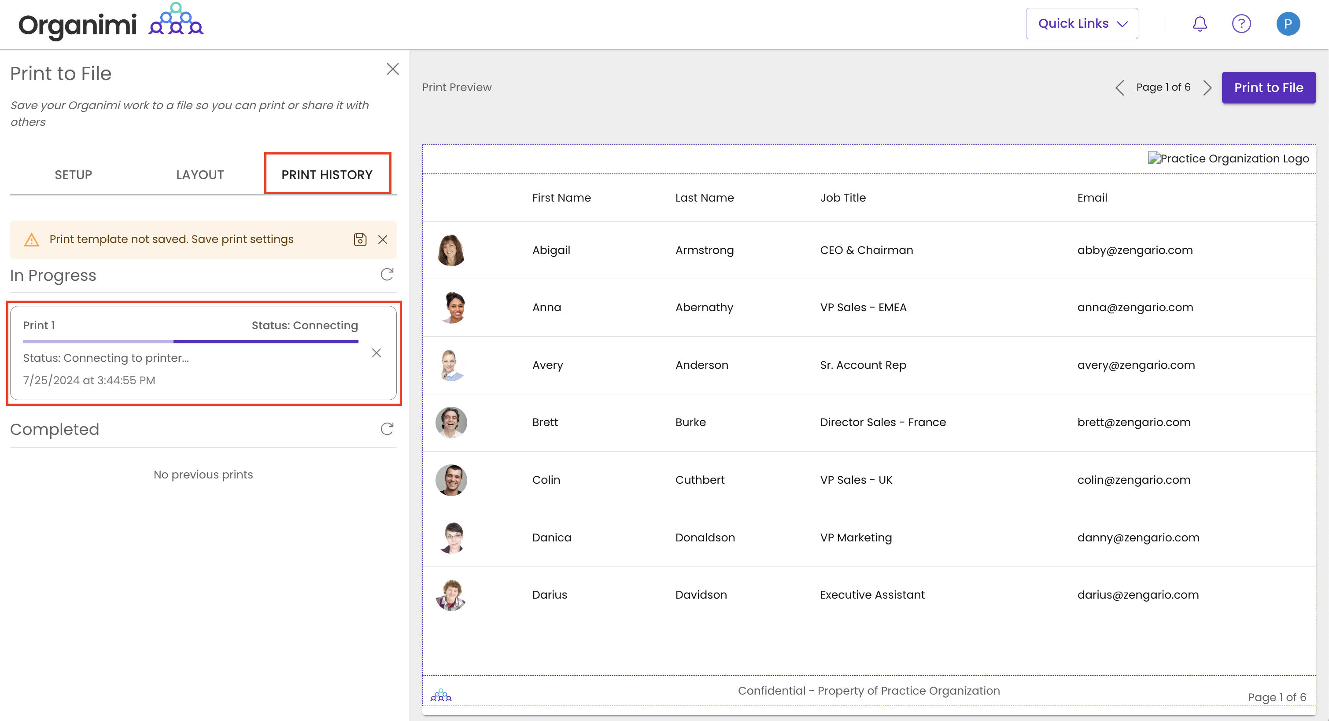The height and width of the screenshot is (721, 1329).
Task: Click darius@zengario.com email
Action: point(1137,595)
